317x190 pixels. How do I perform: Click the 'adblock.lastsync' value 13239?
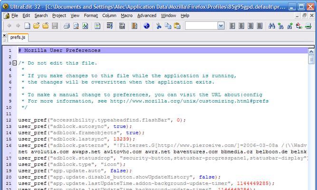[x=121, y=139]
